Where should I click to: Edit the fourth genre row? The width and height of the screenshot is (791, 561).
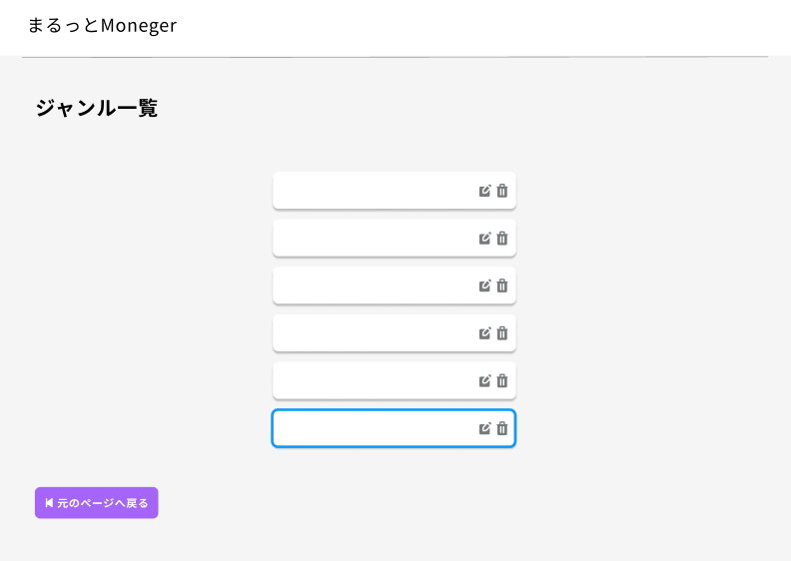click(x=484, y=333)
